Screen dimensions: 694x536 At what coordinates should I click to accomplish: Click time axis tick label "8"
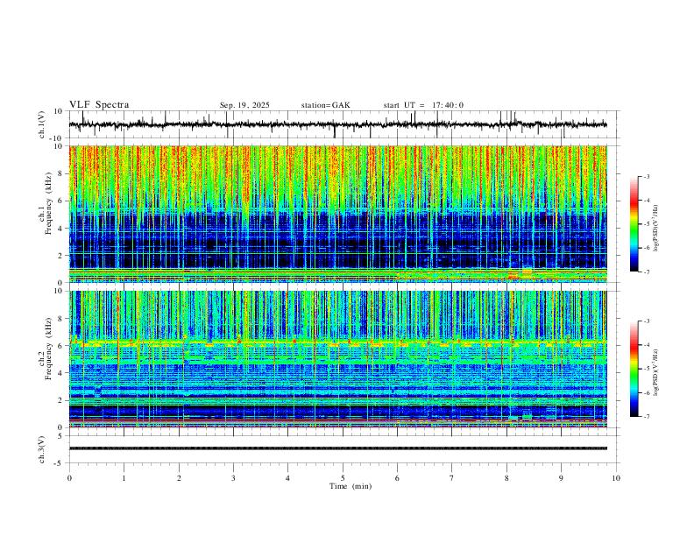pos(506,478)
